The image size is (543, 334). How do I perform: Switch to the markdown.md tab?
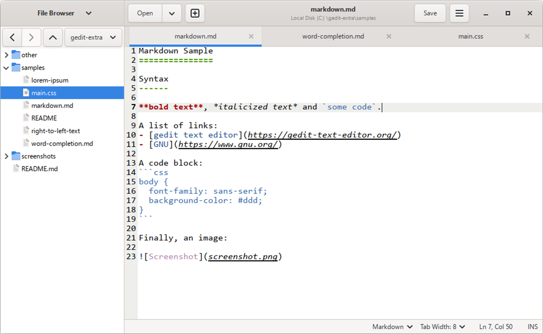coord(195,36)
